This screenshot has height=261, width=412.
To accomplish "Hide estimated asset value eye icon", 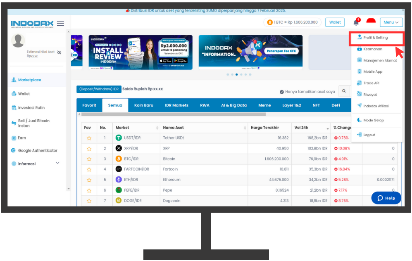I will [x=60, y=52].
